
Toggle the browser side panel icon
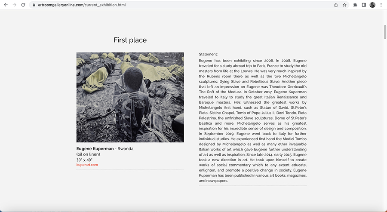(364, 5)
